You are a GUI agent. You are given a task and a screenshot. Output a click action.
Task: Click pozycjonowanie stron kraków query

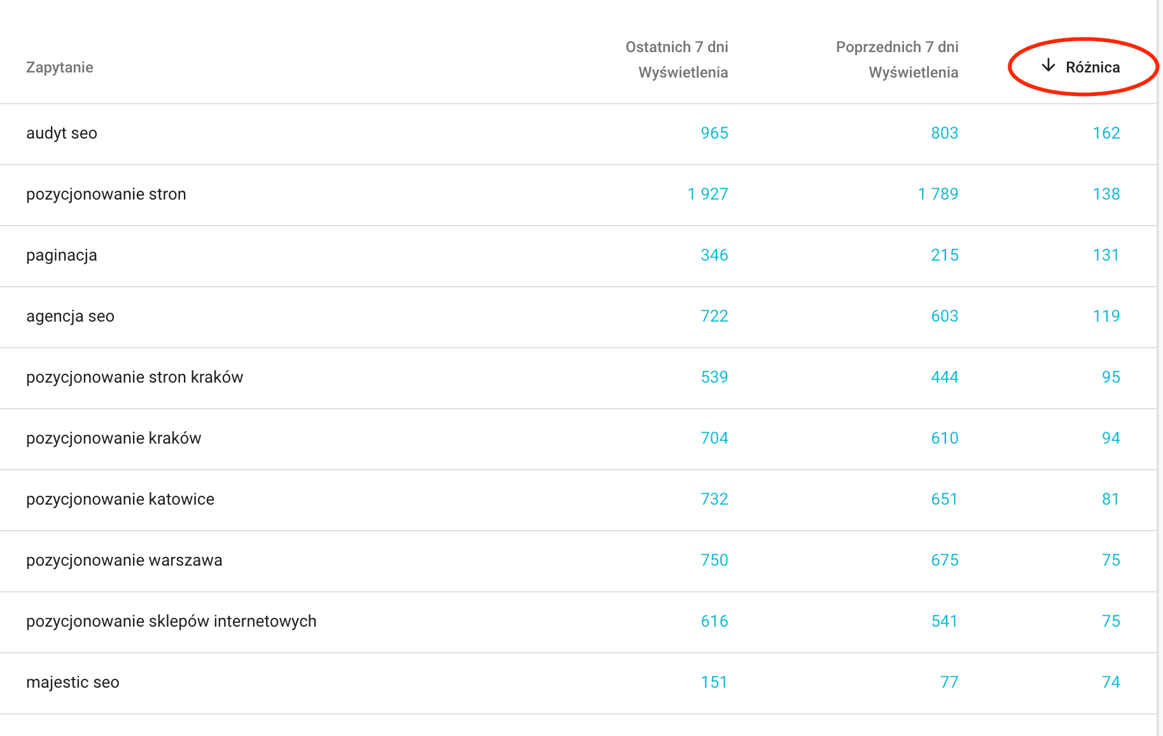[135, 378]
